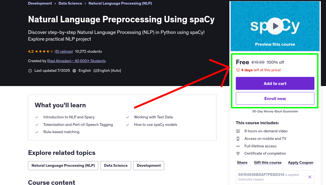Click checkmark beside Introduction to NLP and Spacy
326x185 pixels.
37,117
